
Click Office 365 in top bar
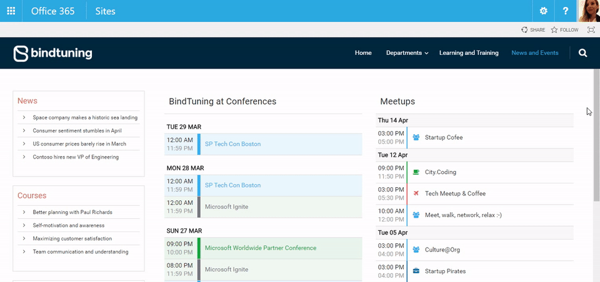tap(52, 11)
